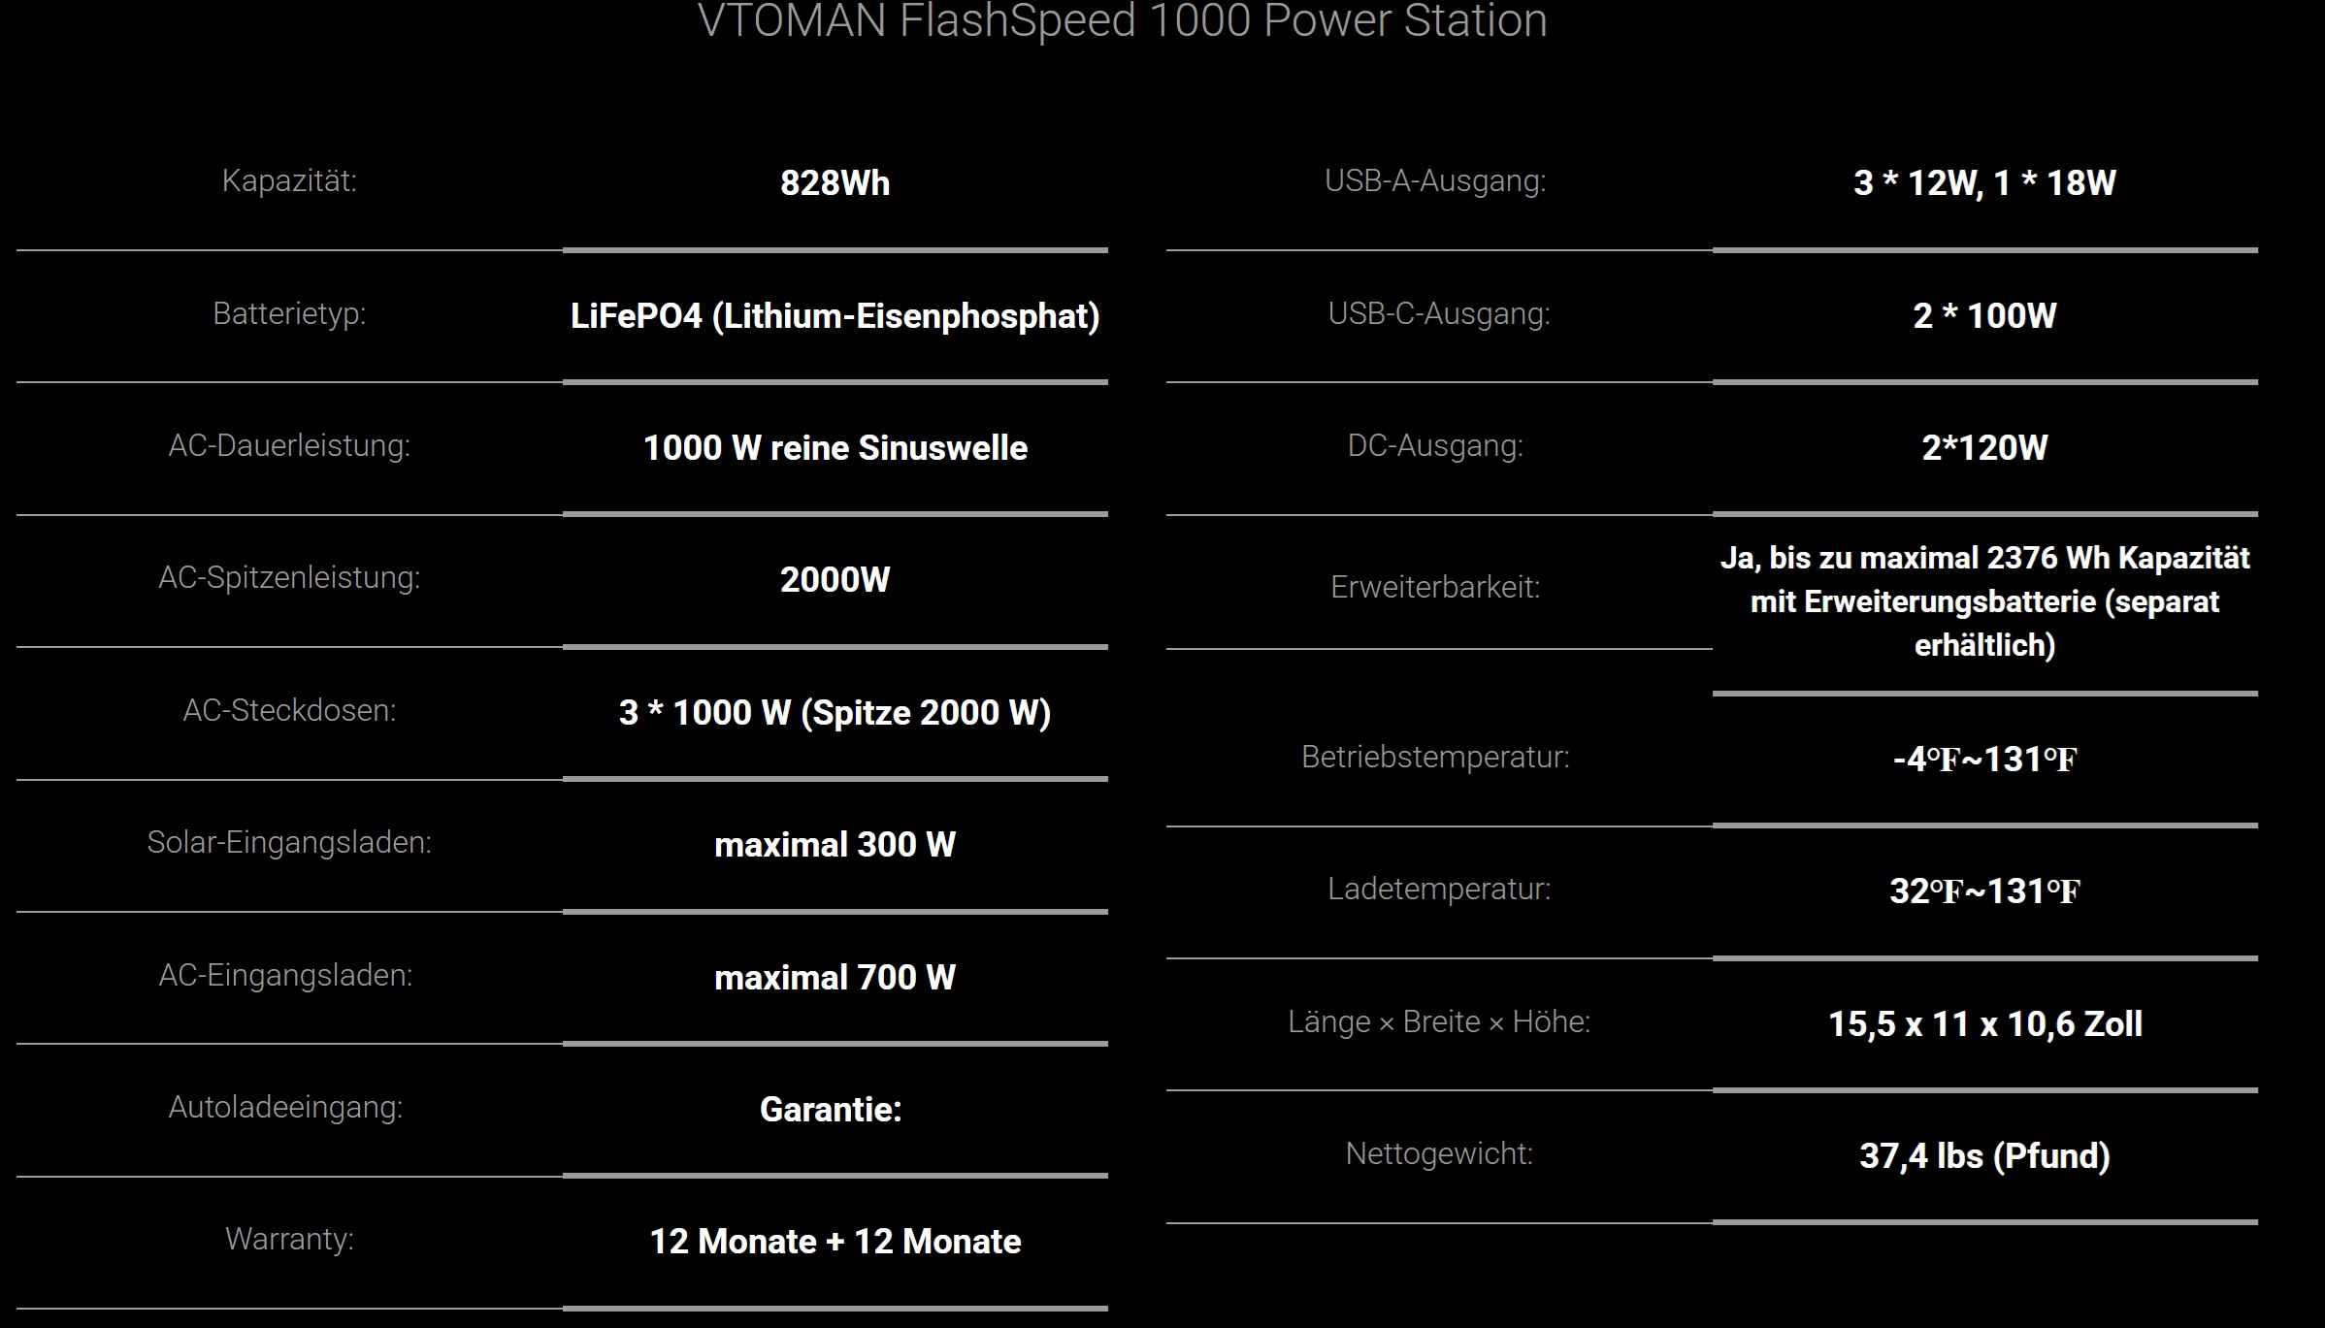The width and height of the screenshot is (2325, 1328).
Task: Select the Kapazität label
Action: tap(289, 180)
